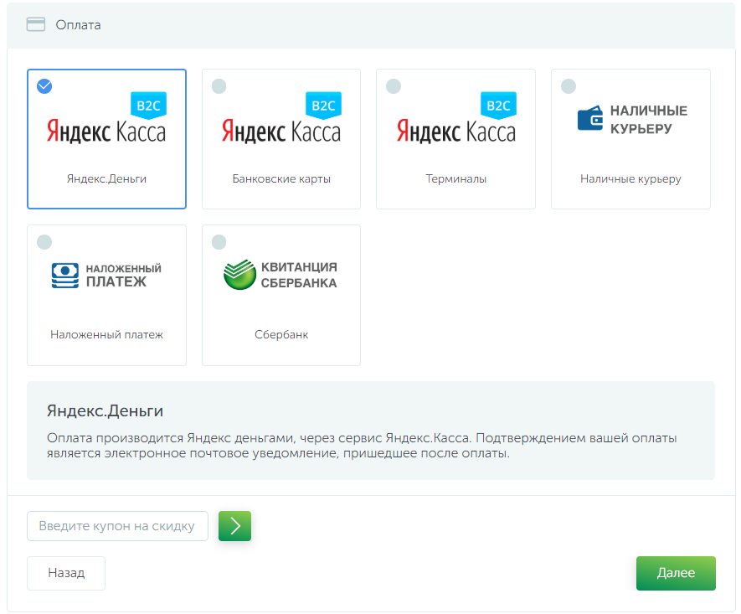Click the КВИТАНЦИЯ СБЕРБАНКА logo text

tap(299, 275)
